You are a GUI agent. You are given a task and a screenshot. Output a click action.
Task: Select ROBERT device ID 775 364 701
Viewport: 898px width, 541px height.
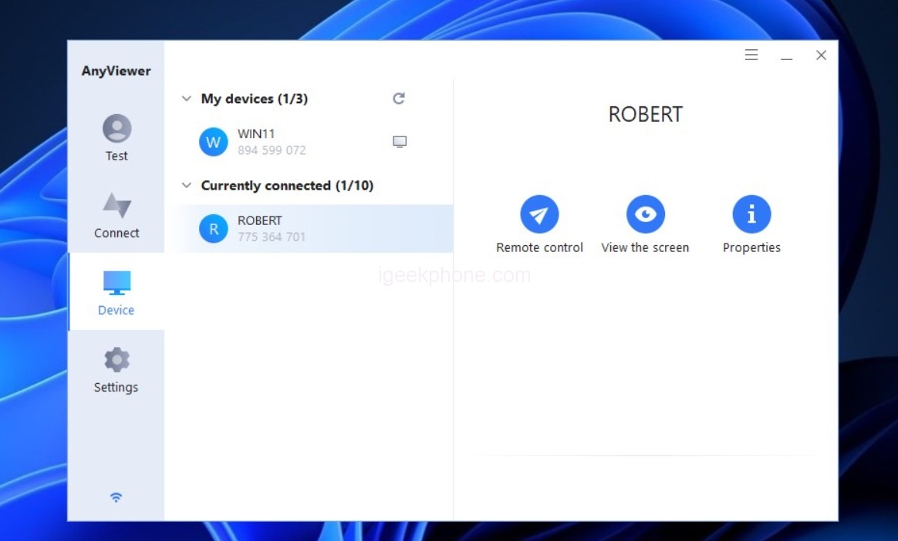click(272, 237)
